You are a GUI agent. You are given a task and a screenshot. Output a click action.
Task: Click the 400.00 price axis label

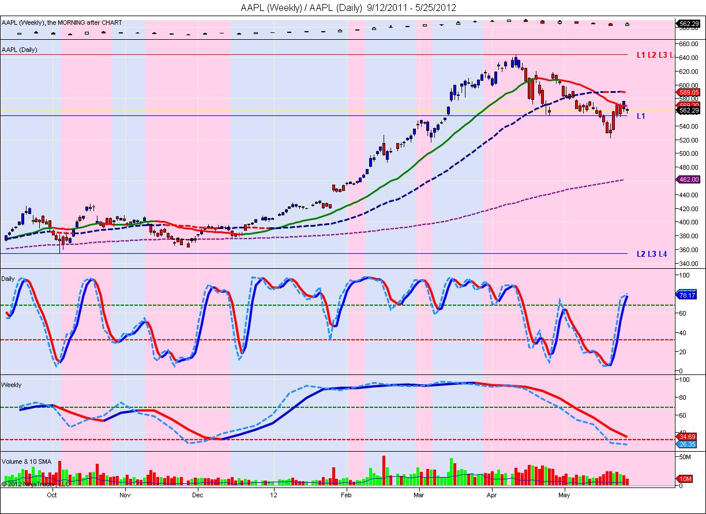(x=688, y=223)
